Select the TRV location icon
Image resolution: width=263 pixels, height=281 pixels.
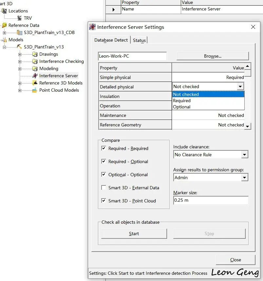(x=20, y=18)
